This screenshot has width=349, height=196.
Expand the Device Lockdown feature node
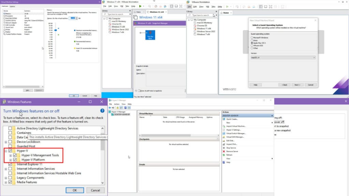tap(6, 142)
